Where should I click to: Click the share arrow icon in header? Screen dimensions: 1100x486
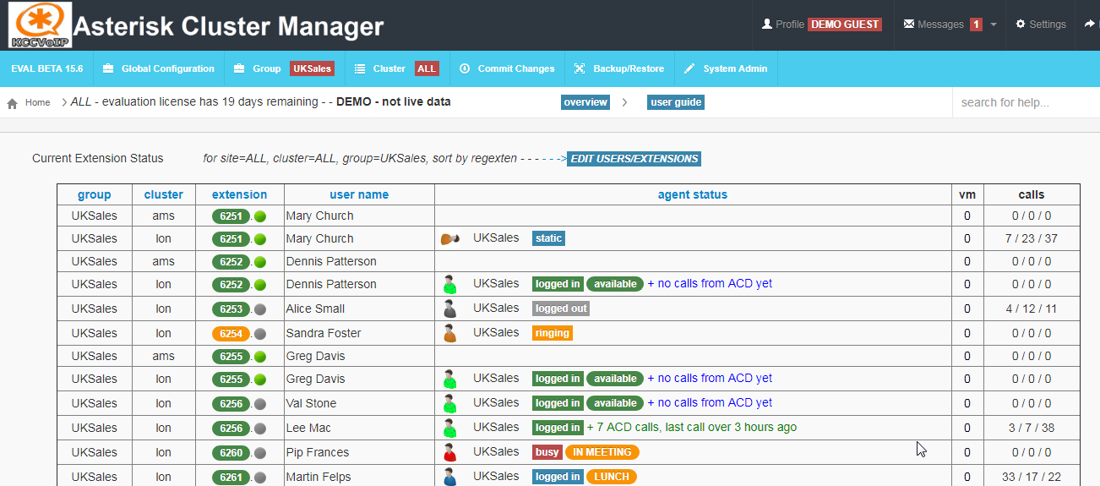click(x=1089, y=25)
